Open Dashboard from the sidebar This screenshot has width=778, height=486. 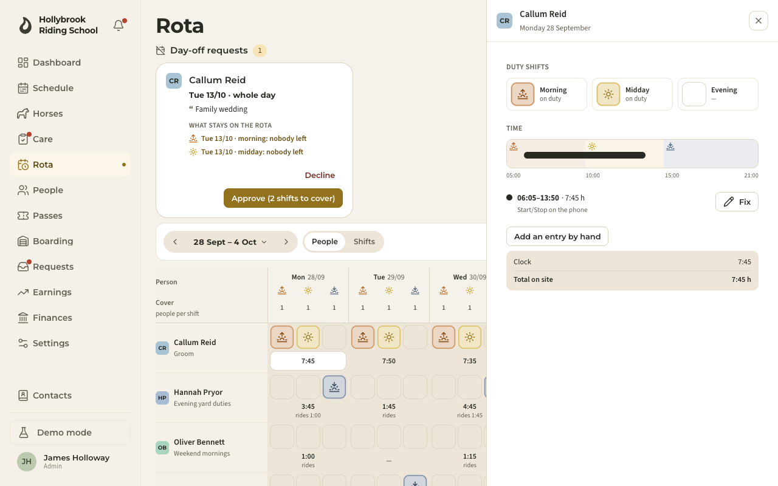click(x=70, y=63)
